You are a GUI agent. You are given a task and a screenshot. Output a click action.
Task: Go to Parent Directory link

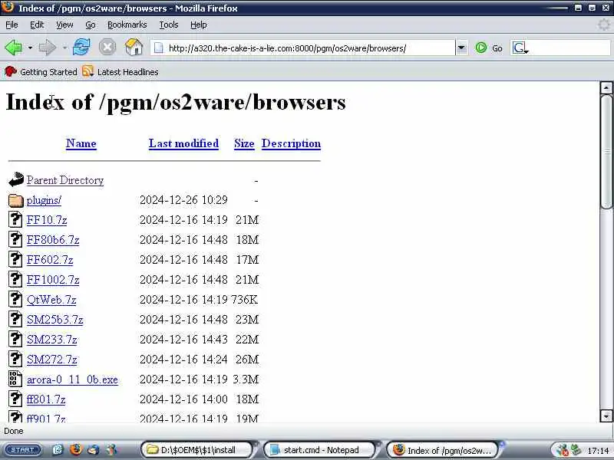(65, 180)
